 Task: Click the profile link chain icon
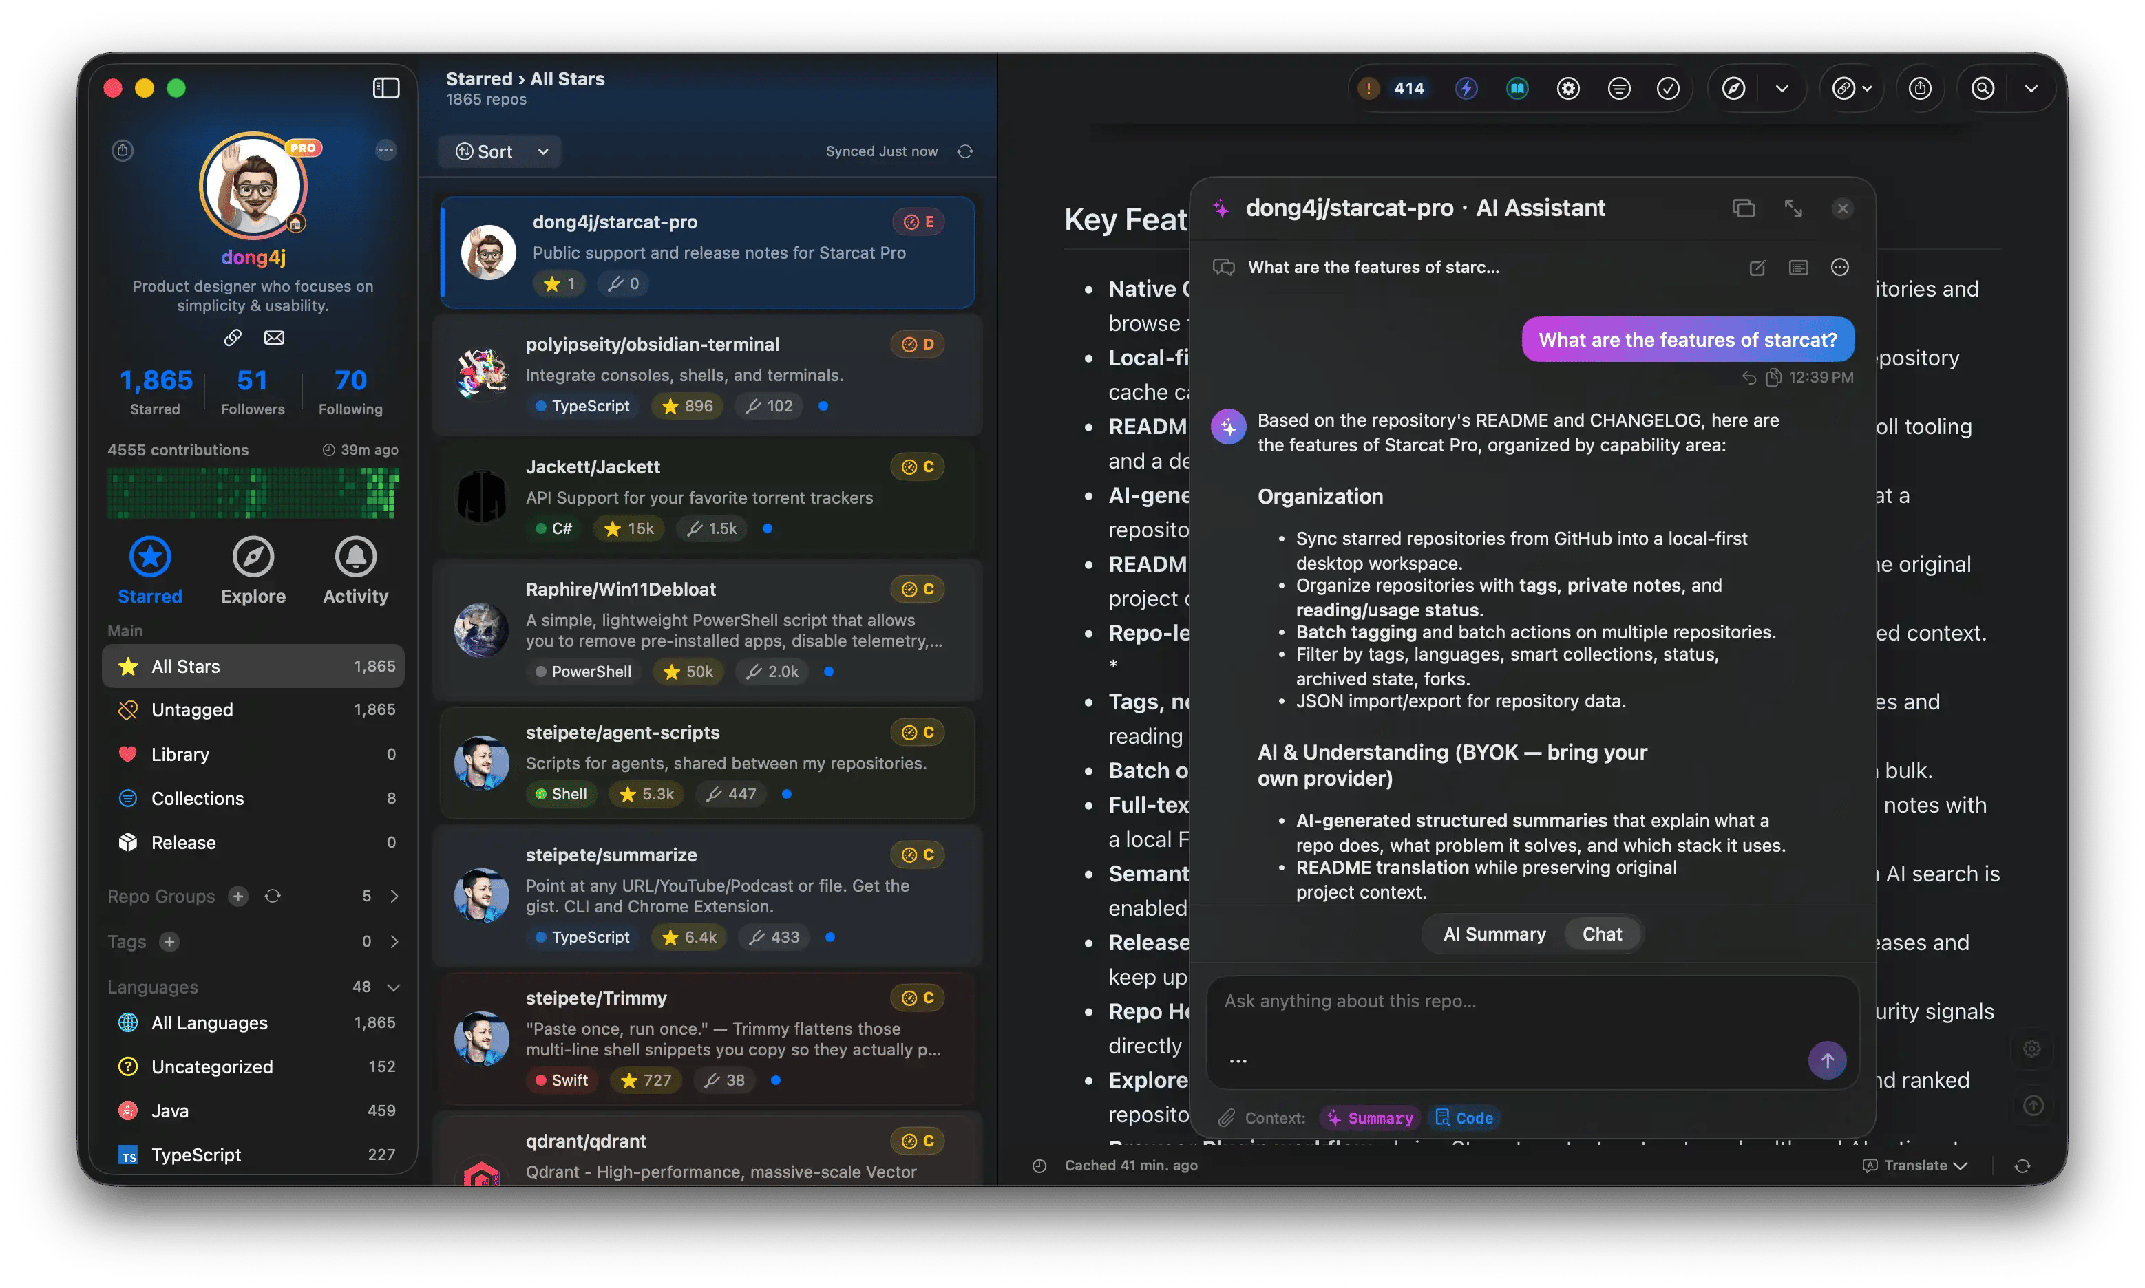click(x=233, y=338)
